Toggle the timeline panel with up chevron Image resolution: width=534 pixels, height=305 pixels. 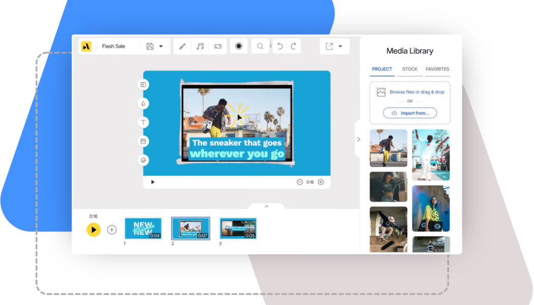(x=266, y=206)
